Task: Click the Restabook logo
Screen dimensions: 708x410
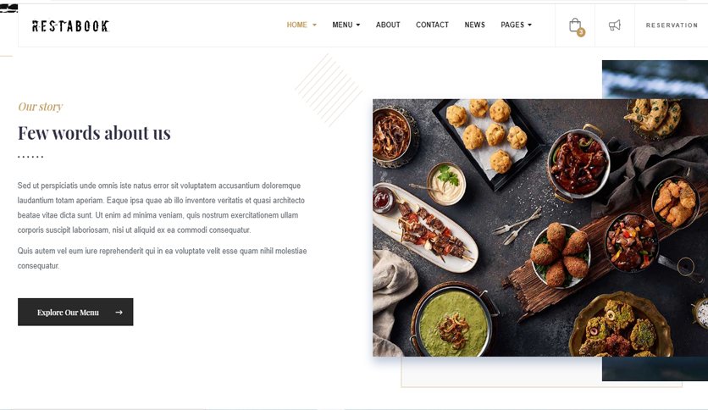Action: (70, 26)
